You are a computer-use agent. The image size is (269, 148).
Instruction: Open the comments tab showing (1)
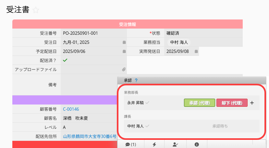tap(130, 144)
